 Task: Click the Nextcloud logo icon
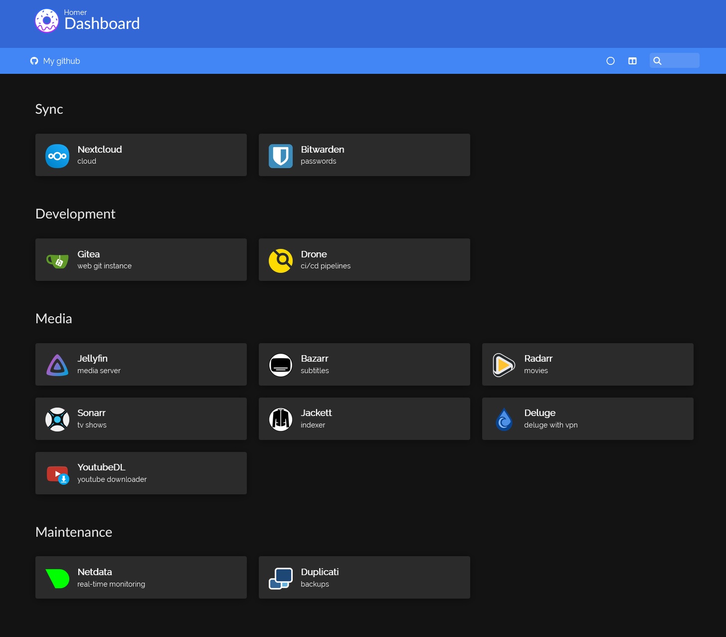coord(57,156)
